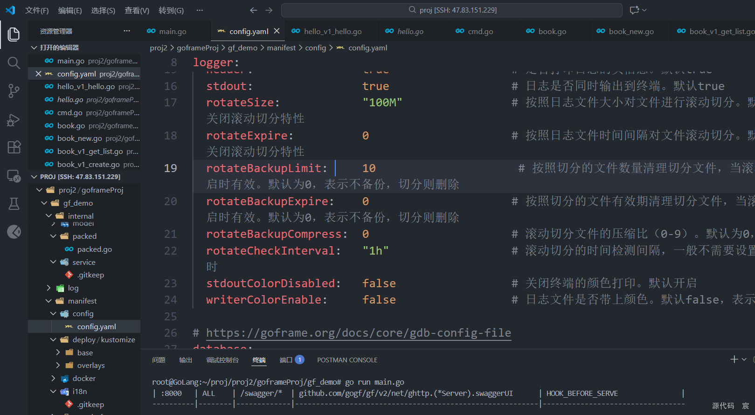Open the 问题 panel tab
755x415 pixels.
(x=159, y=360)
